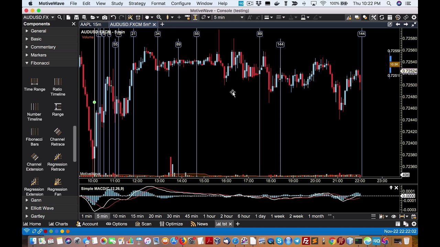Open the studies sparkle icon
This screenshot has height=247, width=440.
130,17
